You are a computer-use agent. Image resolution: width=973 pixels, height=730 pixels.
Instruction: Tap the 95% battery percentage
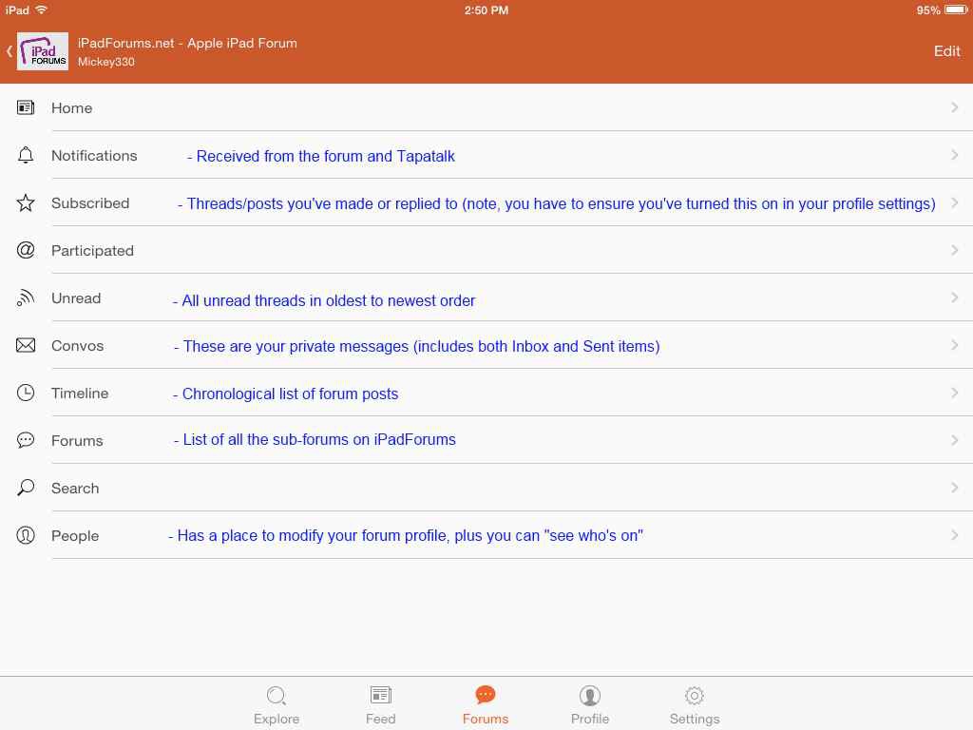[x=928, y=10]
